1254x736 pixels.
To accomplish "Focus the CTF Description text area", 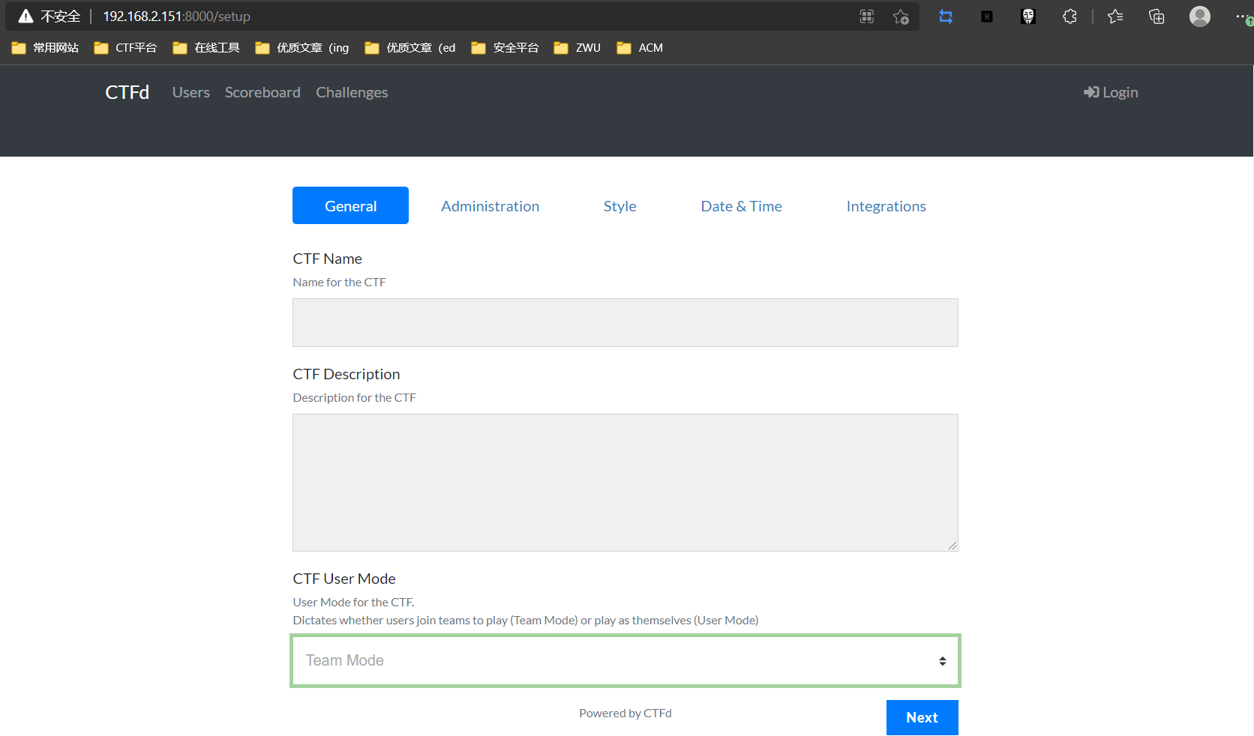I will coord(625,483).
